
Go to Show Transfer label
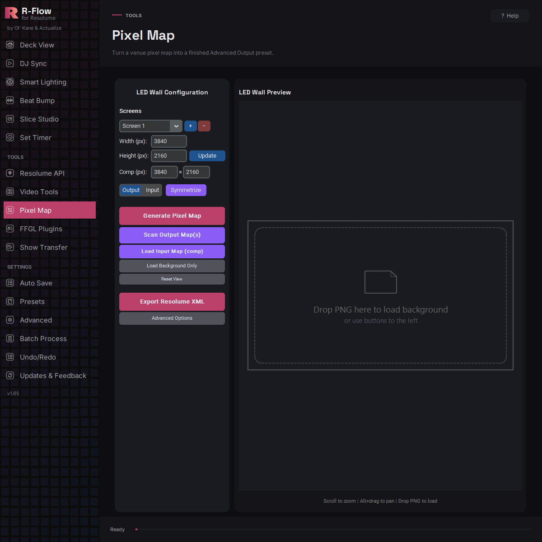44,248
